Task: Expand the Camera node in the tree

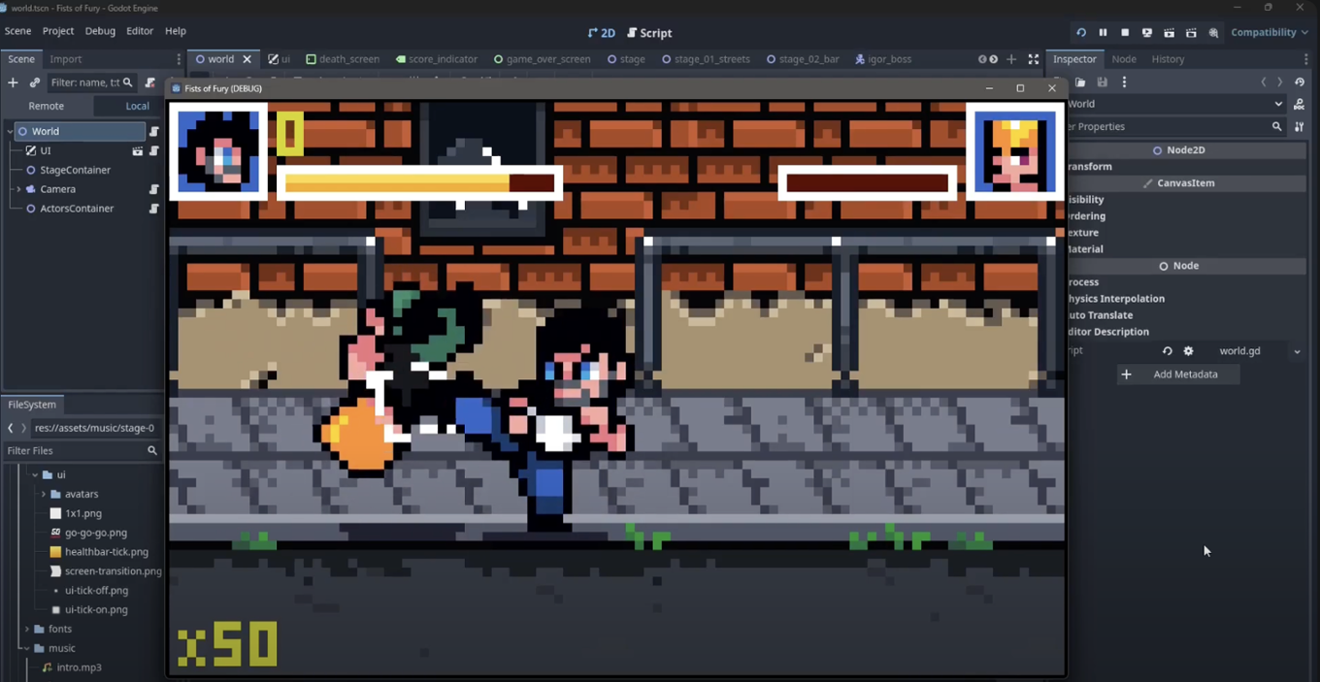Action: click(x=18, y=189)
